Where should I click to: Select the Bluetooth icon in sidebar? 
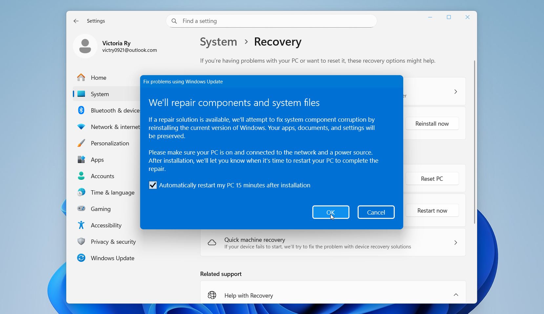point(81,110)
